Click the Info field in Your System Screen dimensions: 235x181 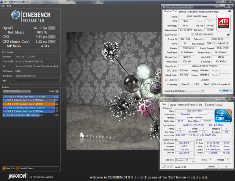pos(37,81)
